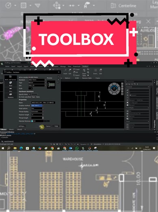Click the Specify holes pick button
This screenshot has width=158, height=212.
(x=30, y=94)
